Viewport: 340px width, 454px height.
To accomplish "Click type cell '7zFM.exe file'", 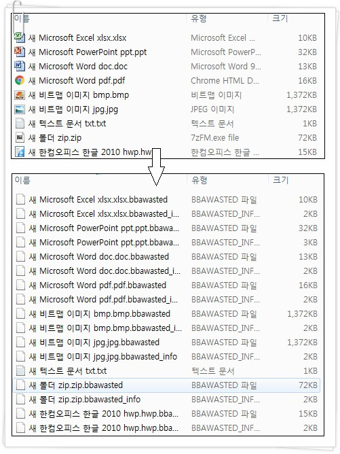I will coord(215,137).
